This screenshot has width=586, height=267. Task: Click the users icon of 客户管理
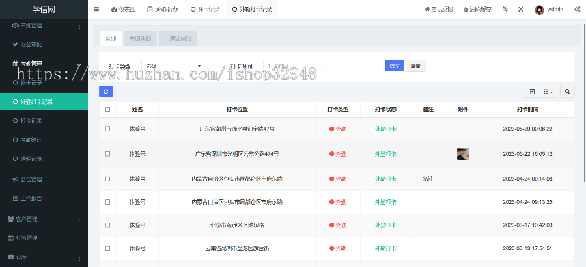[x=11, y=220]
